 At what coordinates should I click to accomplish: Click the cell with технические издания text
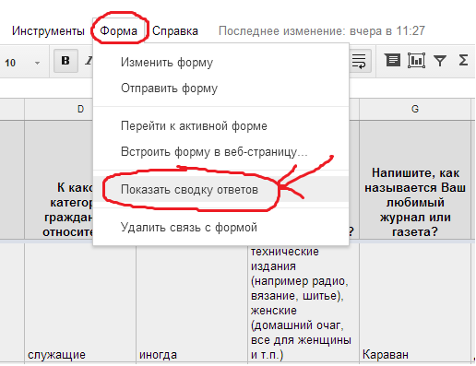tap(303, 302)
